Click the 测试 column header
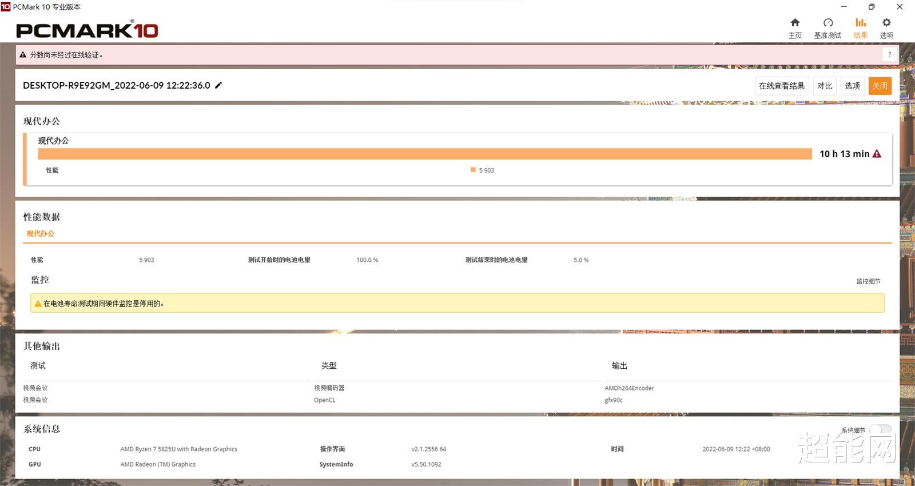Screen dimensions: 915x486 point(38,365)
